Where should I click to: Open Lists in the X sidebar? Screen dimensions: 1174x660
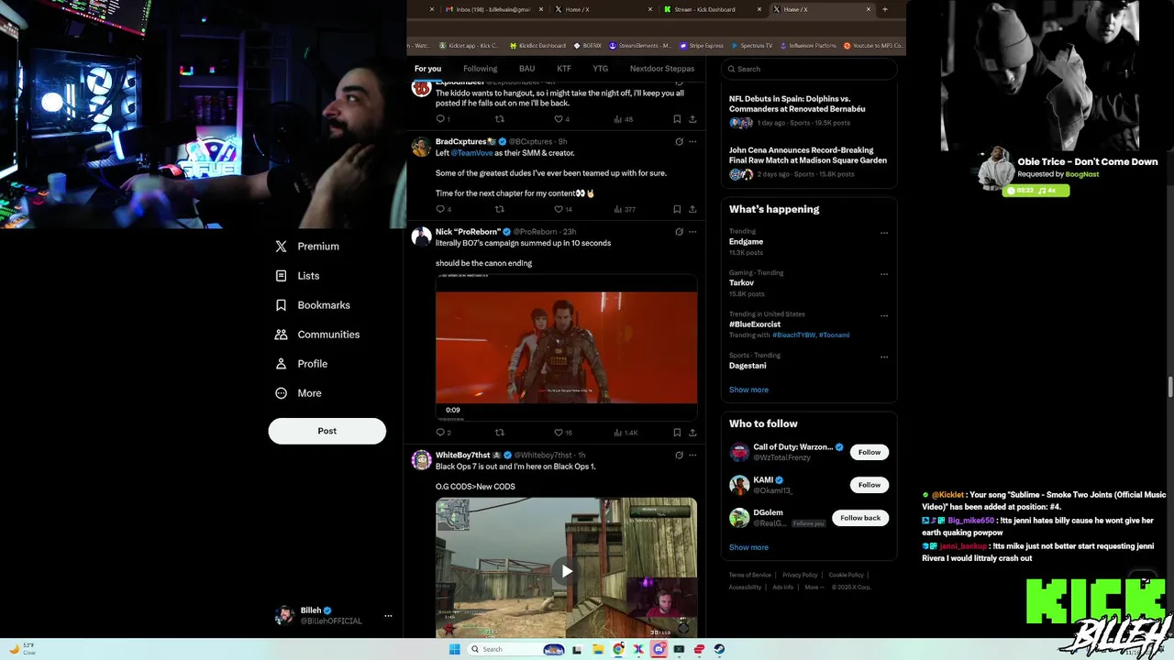297,276
